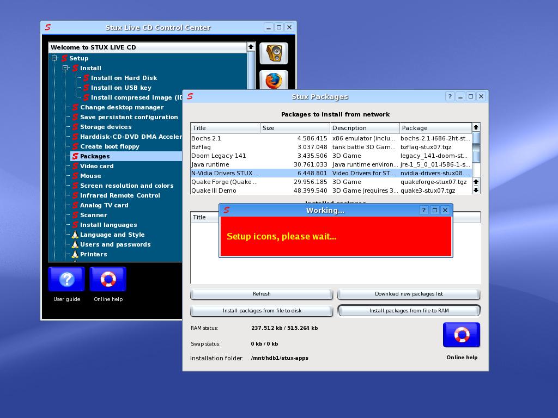Open the speaker sound icon in Control Center
Screen dimensions: 558x418
click(x=274, y=53)
